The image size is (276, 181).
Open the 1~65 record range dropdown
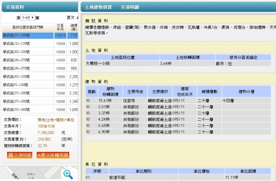pyautogui.click(x=28, y=18)
